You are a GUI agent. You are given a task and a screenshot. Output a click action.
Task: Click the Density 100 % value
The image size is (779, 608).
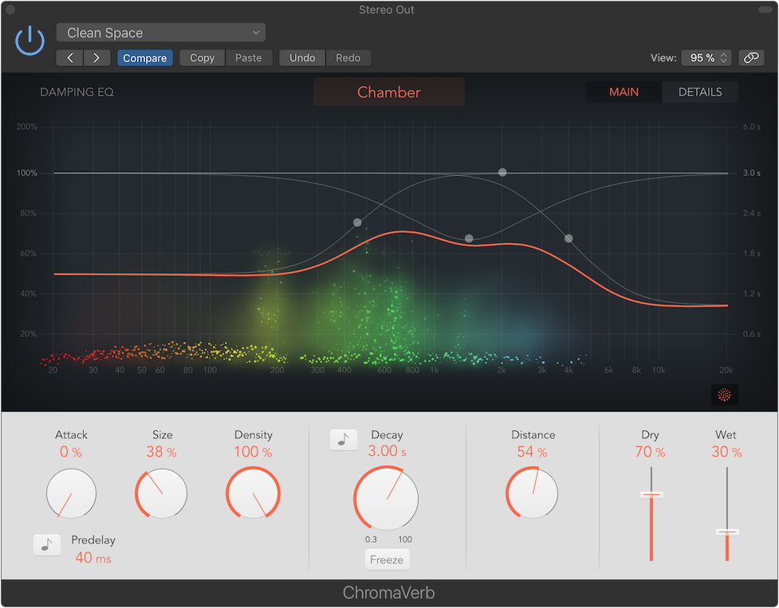(x=253, y=452)
